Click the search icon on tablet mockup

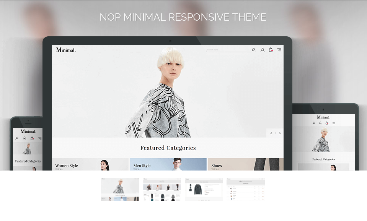click(314, 123)
